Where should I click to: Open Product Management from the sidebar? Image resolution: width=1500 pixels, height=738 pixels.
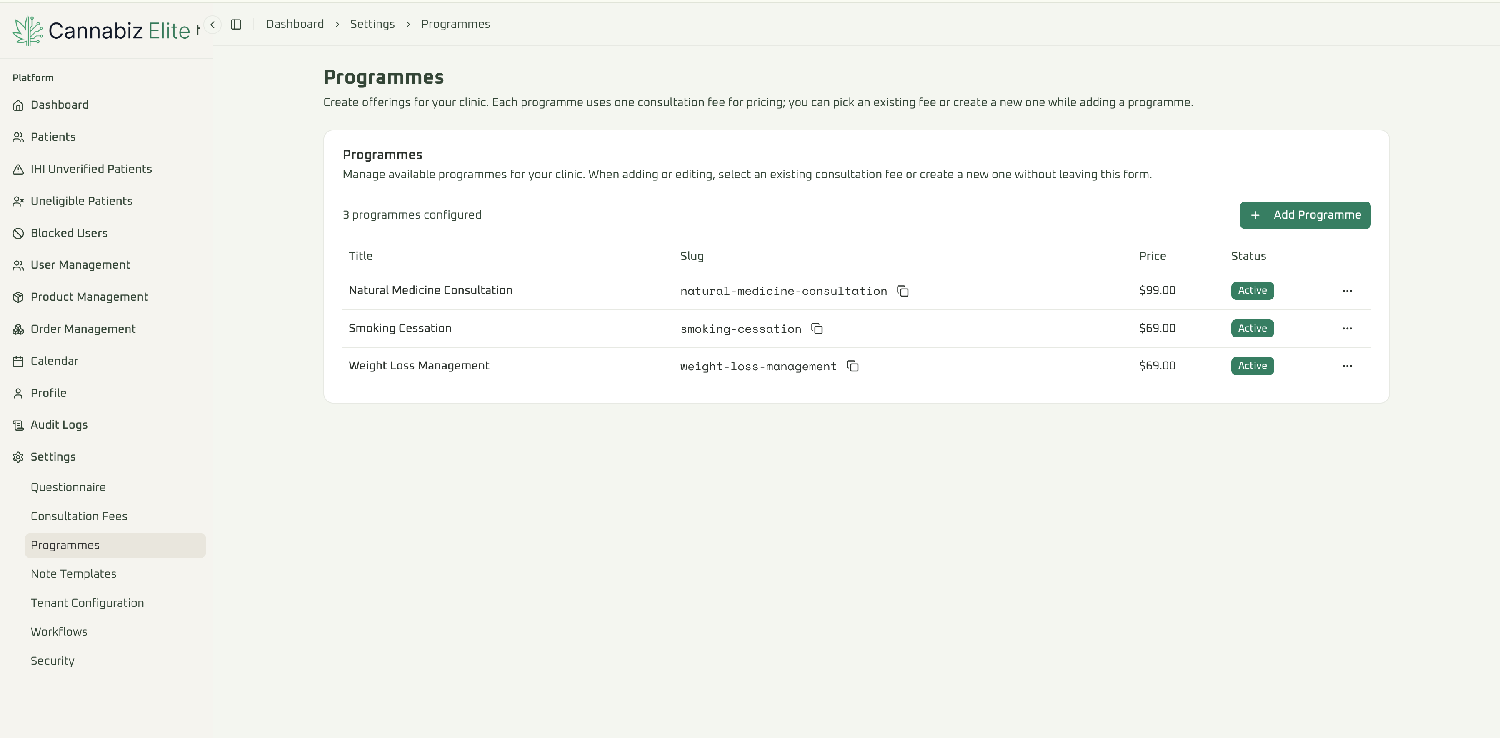(x=18, y=297)
